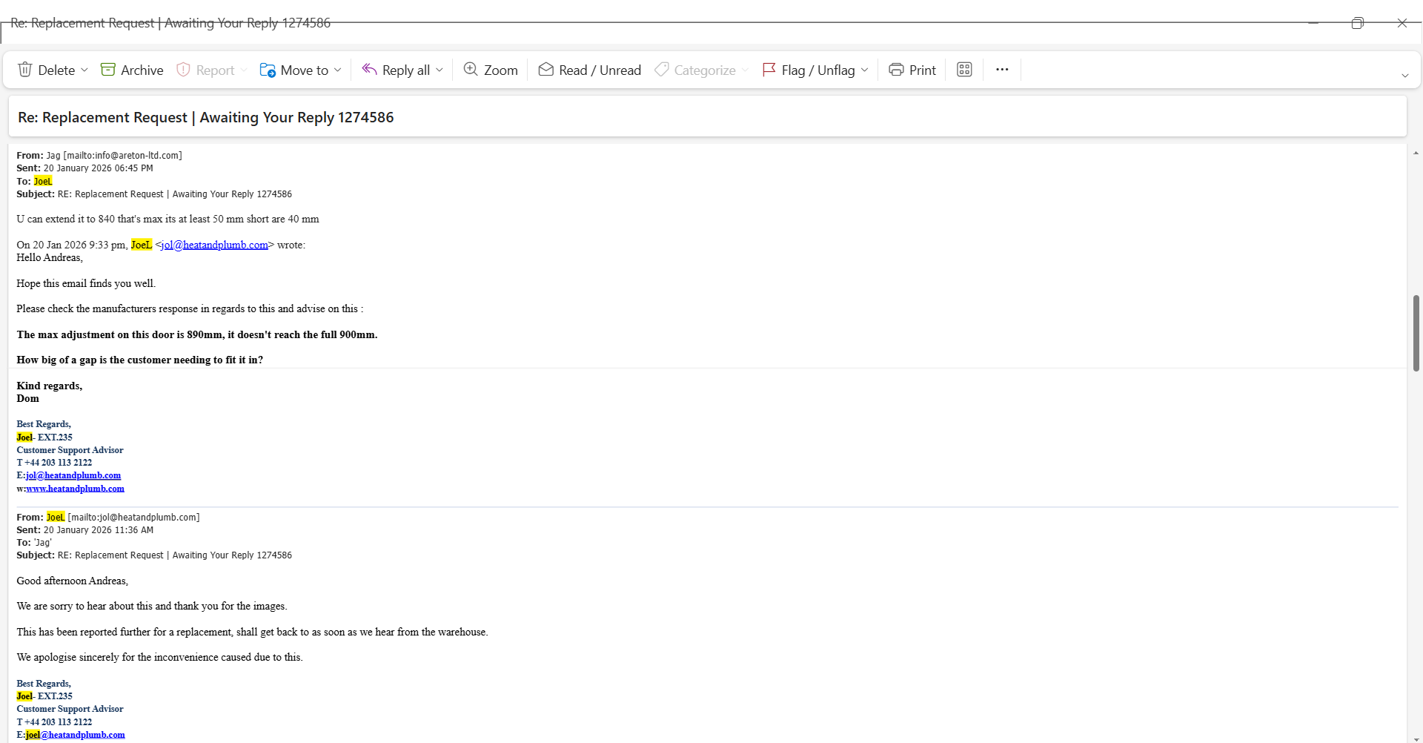Screen dimensions: 1423x743
Task: Toggle Read / Unread status
Action: pos(590,70)
